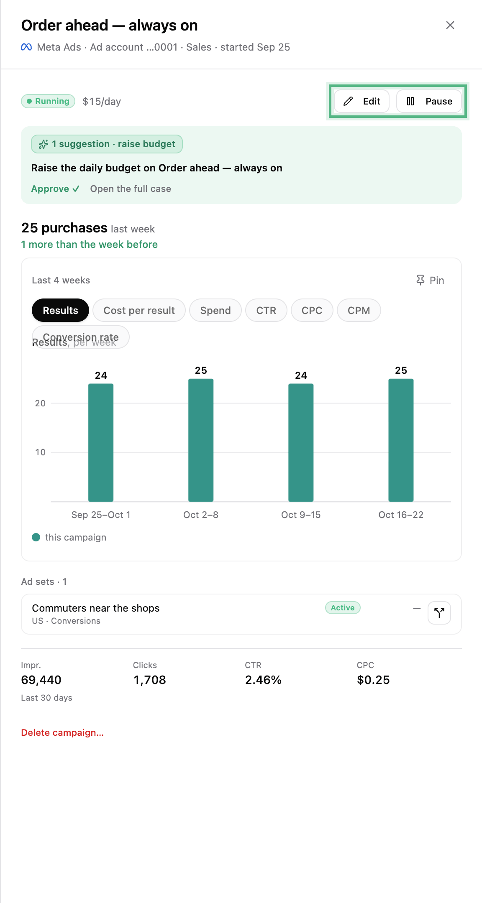482x903 pixels.
Task: Click the Sep 25–Oct 1 bar
Action: 101,442
